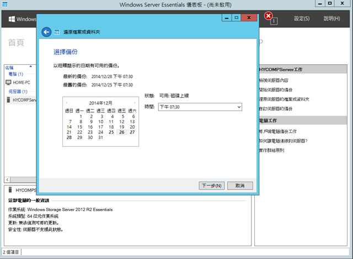Click the alert count badge showing 1
Image resolution: width=353 pixels, height=259 pixels.
click(274, 21)
